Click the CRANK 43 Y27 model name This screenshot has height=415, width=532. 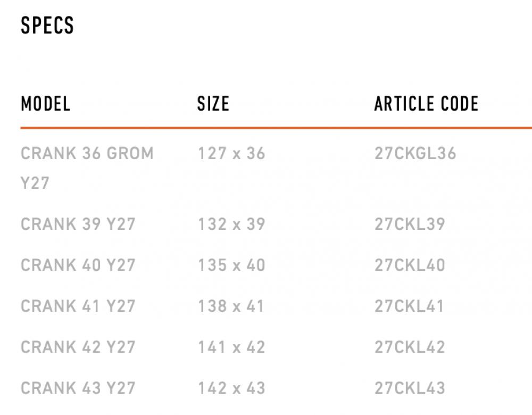[78, 388]
